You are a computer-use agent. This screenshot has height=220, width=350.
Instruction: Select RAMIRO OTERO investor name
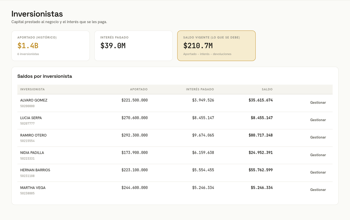pos(33,135)
